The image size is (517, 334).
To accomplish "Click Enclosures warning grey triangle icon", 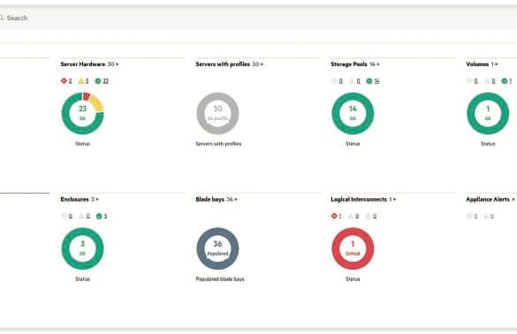I will 81,216.
